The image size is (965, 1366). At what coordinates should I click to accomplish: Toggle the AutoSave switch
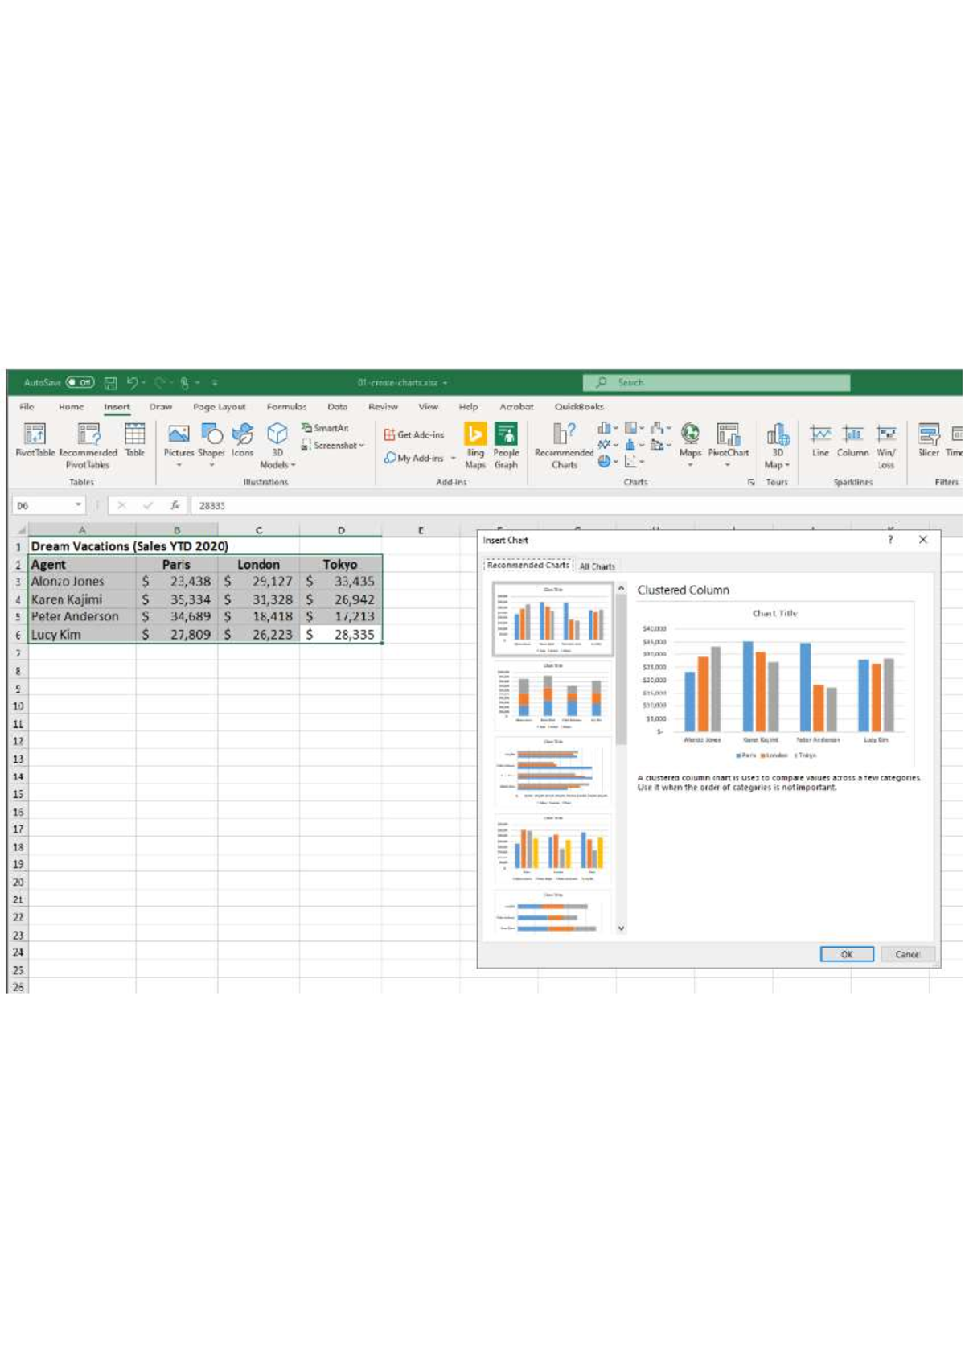coord(80,383)
